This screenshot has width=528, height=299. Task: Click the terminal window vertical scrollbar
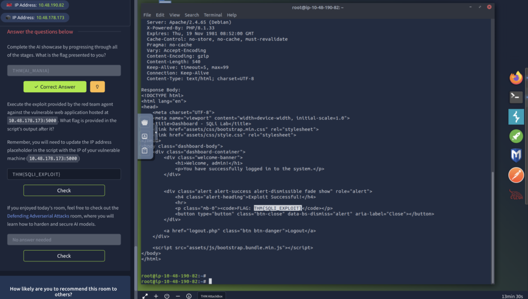(x=492, y=227)
